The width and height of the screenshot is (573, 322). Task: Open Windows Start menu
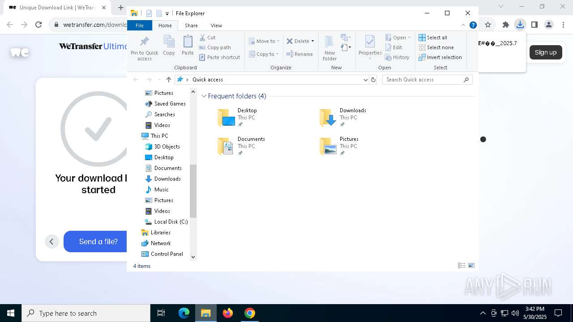[11, 313]
